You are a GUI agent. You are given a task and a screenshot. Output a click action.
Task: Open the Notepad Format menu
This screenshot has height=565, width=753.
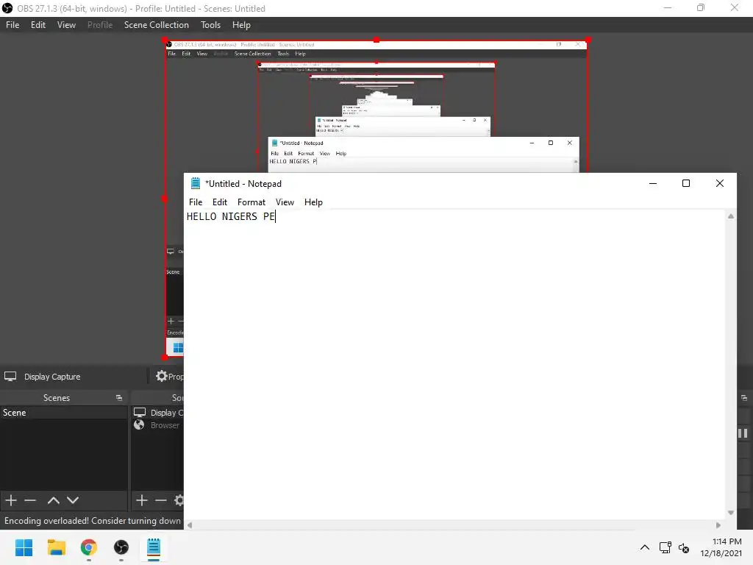[251, 202]
